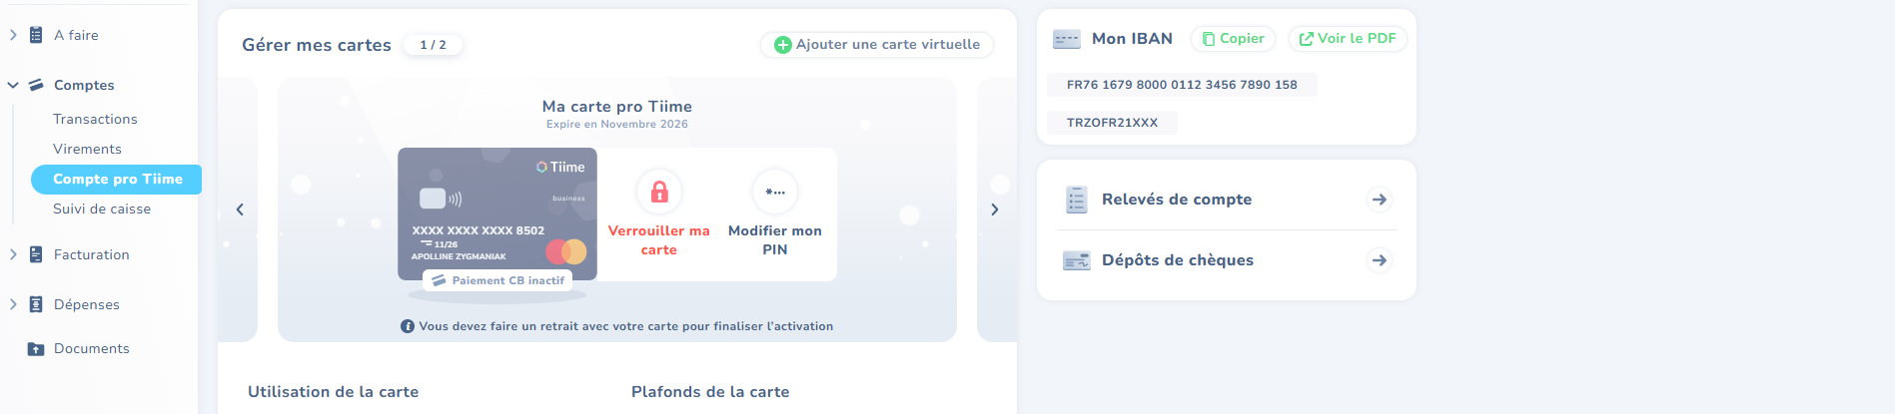Click the Documents folder icon in sidebar
The width and height of the screenshot is (1895, 414).
(36, 349)
